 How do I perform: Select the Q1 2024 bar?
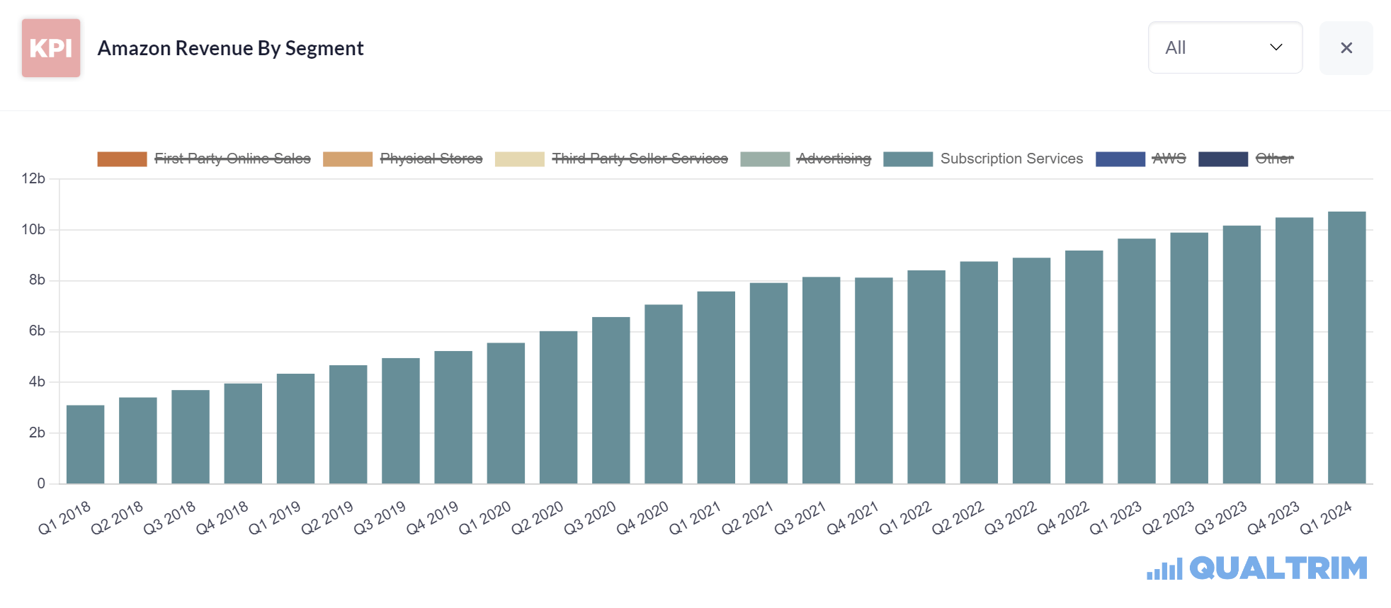[1347, 348]
